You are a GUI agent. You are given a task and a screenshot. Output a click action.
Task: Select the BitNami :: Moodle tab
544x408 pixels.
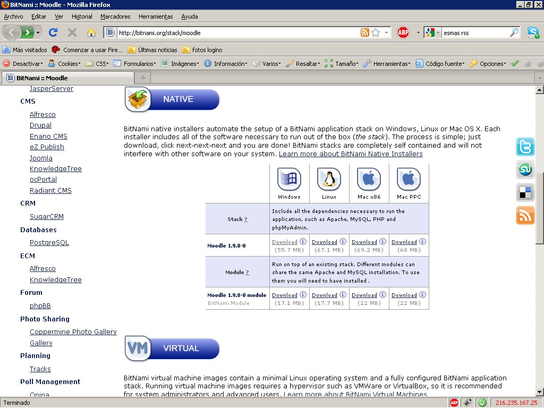coord(67,78)
